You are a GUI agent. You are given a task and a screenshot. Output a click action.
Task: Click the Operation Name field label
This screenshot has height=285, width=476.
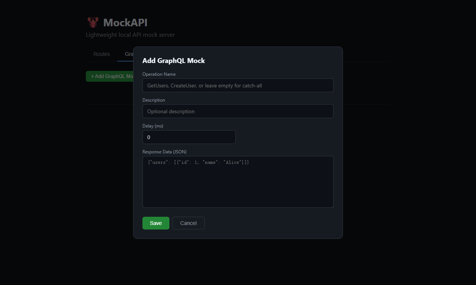pos(159,74)
